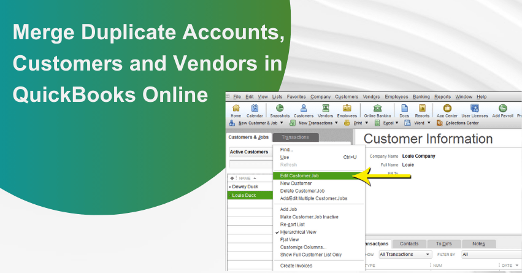Open the Online Banking icon
Screen dimensions: 522x273
(x=377, y=111)
